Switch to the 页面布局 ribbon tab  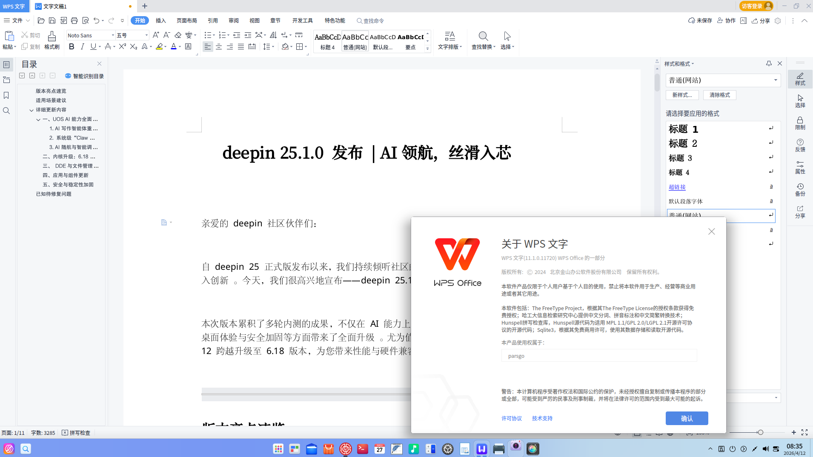point(186,20)
